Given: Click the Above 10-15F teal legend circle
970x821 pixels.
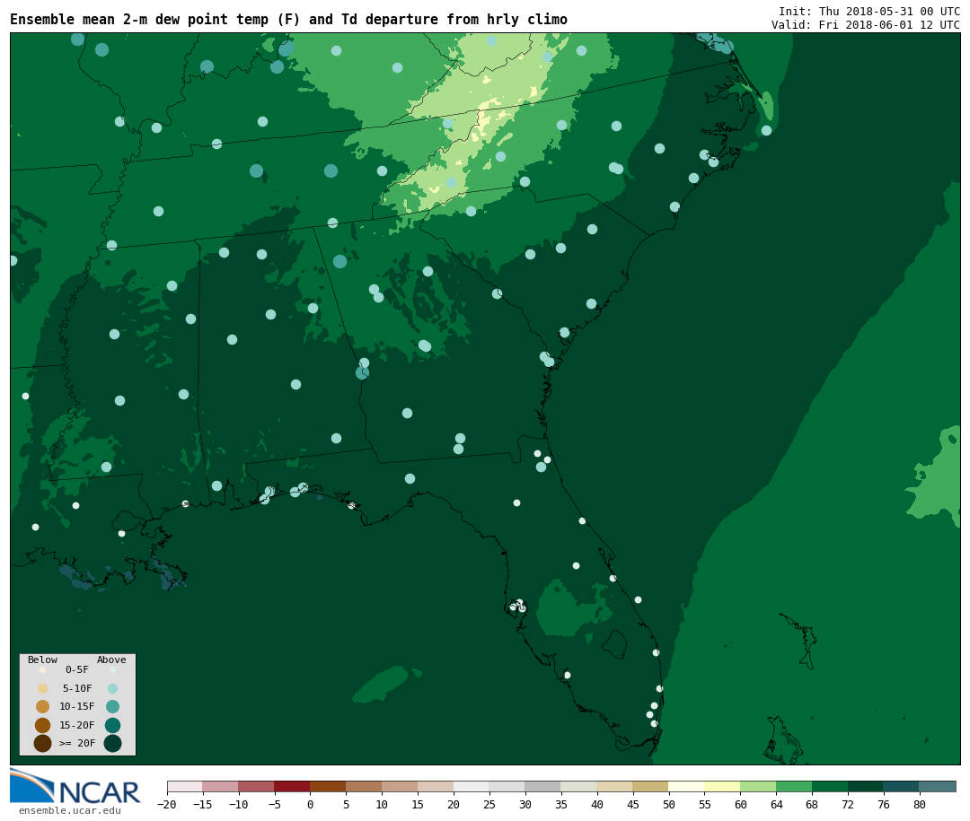Looking at the screenshot, I should pyautogui.click(x=112, y=707).
